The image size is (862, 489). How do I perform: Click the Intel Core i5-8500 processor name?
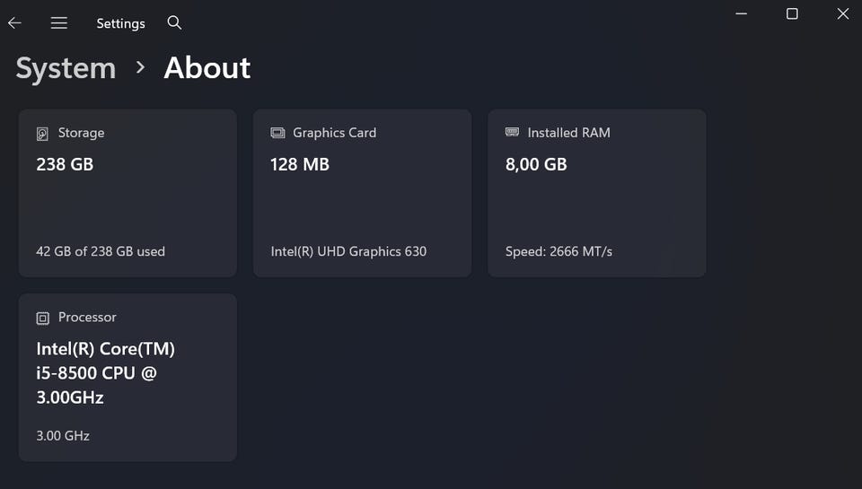coord(105,372)
